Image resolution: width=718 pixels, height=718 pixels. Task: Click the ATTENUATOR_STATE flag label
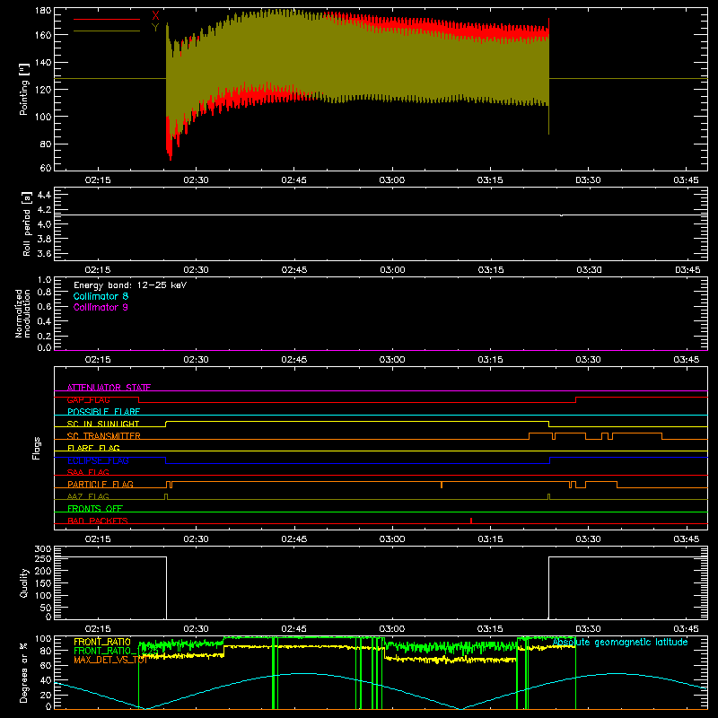[x=109, y=388]
